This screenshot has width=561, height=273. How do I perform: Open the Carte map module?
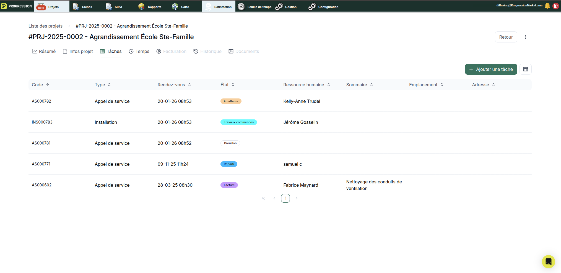pos(180,7)
